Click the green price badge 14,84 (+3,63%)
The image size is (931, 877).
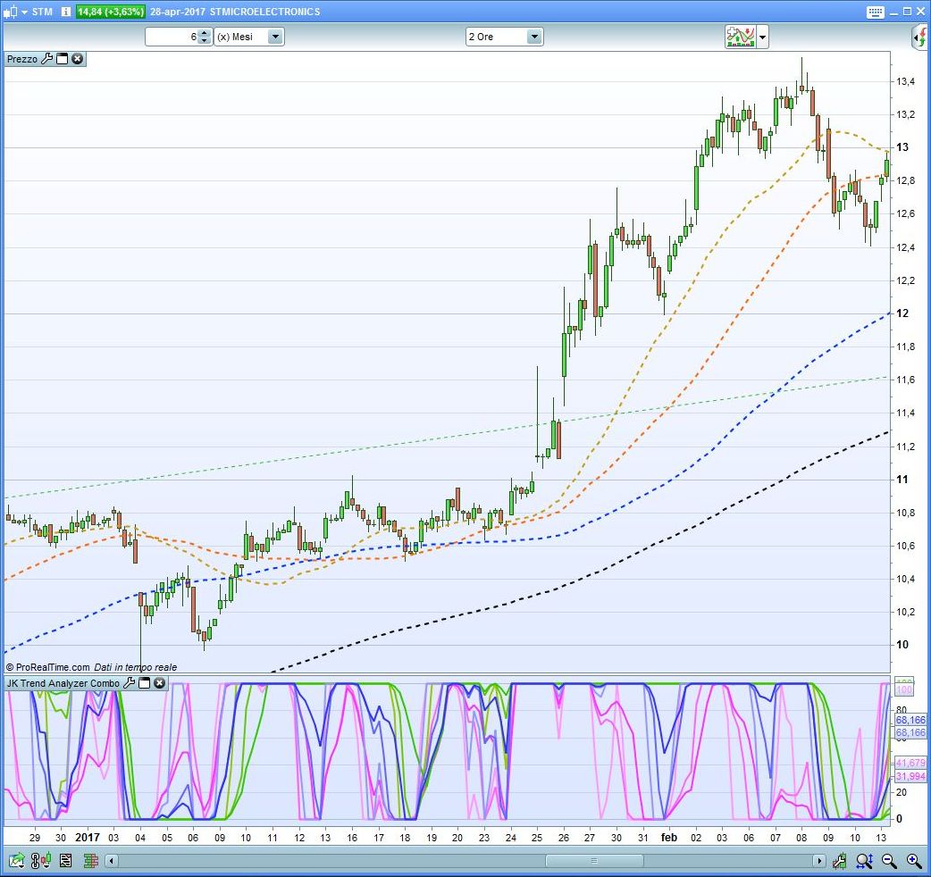click(110, 12)
